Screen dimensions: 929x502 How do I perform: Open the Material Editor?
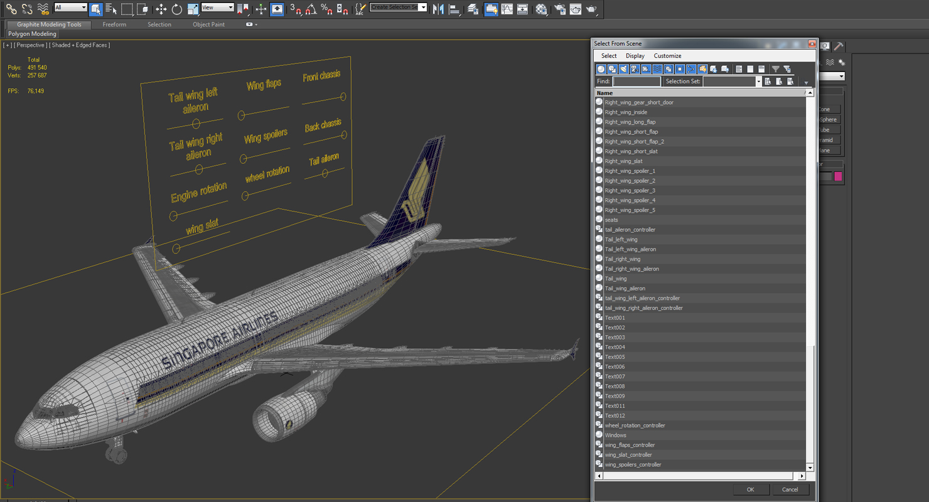[x=541, y=9]
